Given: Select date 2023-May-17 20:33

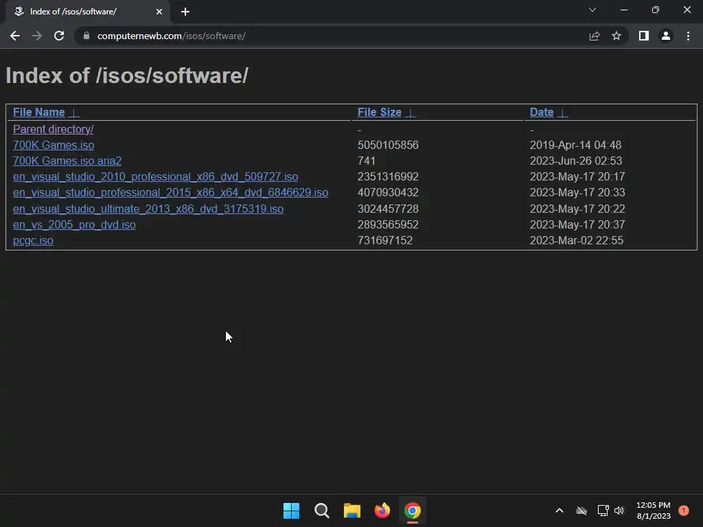Looking at the screenshot, I should tap(577, 193).
